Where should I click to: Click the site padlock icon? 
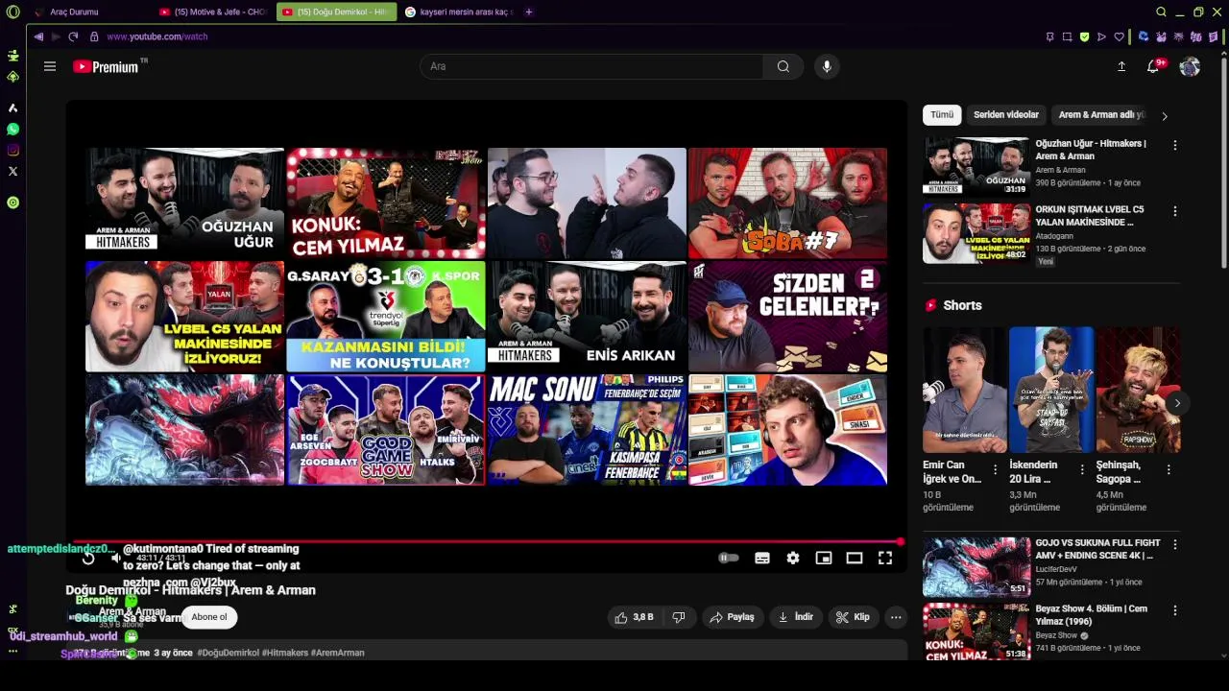[94, 36]
